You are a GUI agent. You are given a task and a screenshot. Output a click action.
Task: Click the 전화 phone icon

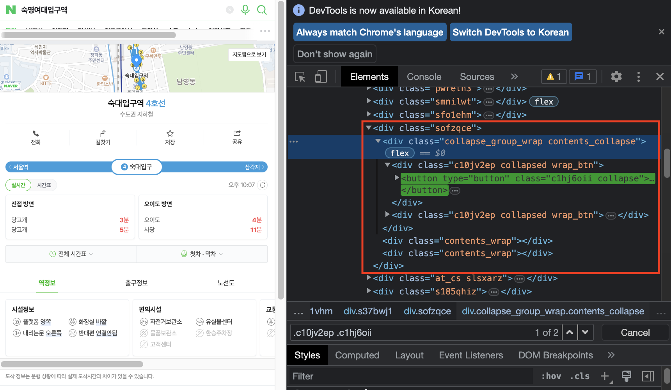tap(36, 133)
